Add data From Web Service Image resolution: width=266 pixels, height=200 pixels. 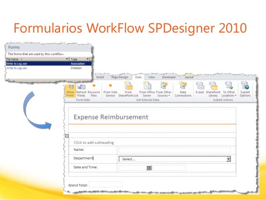(x=110, y=91)
